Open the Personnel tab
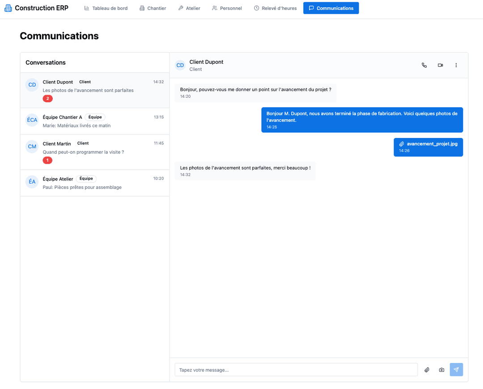483x389 pixels. click(x=227, y=8)
